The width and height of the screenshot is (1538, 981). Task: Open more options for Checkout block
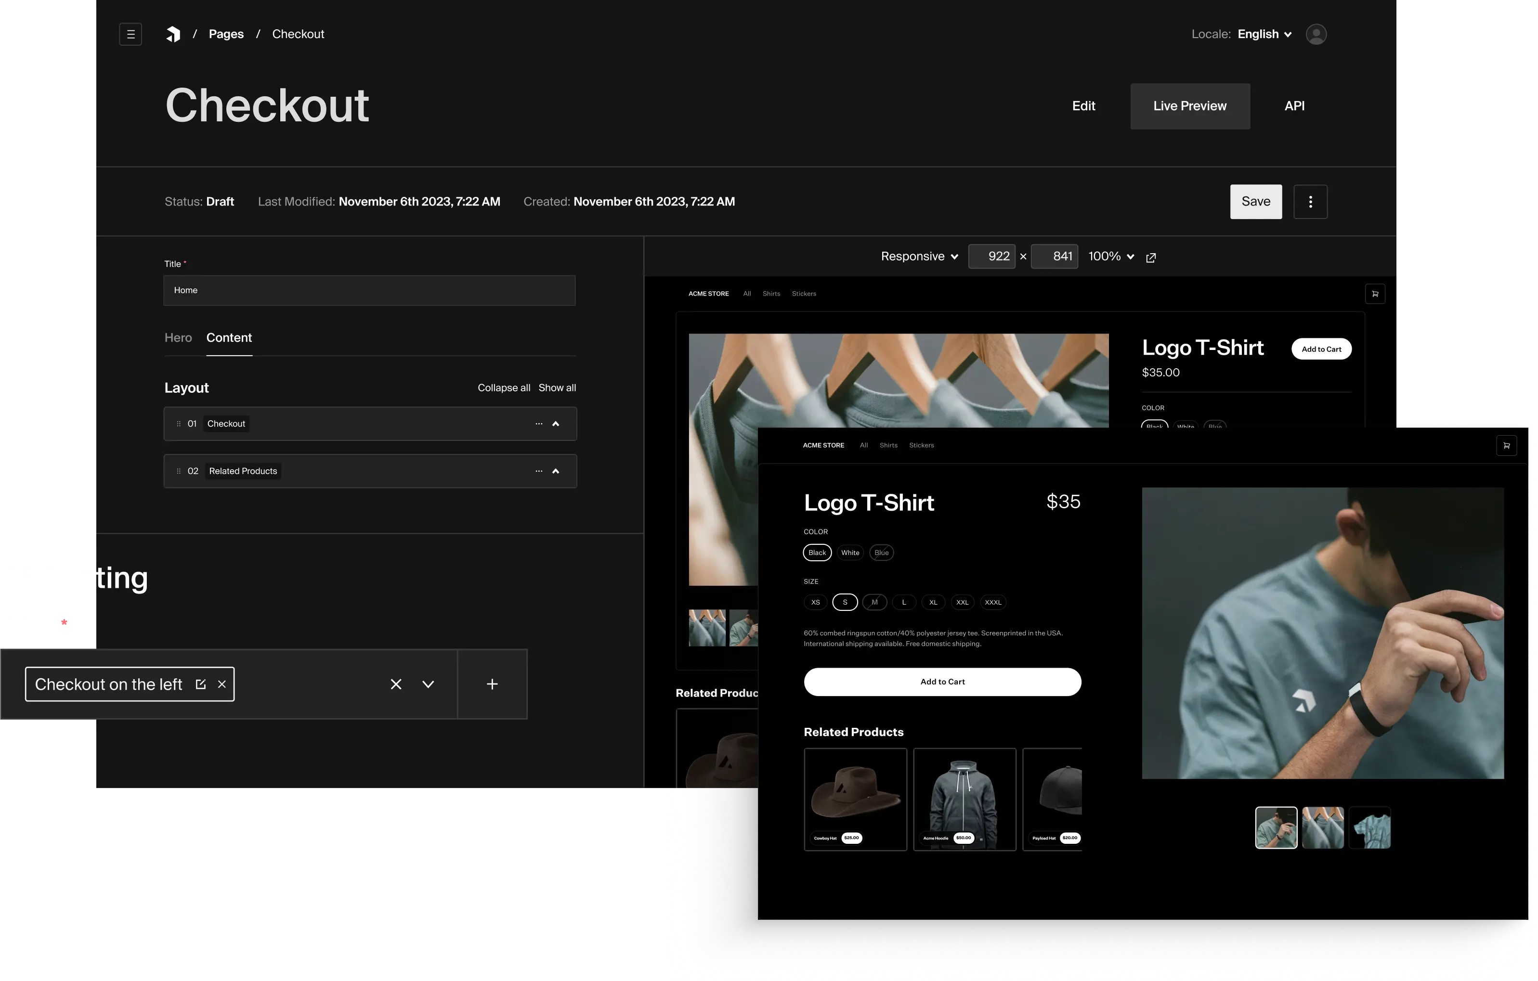pyautogui.click(x=538, y=424)
